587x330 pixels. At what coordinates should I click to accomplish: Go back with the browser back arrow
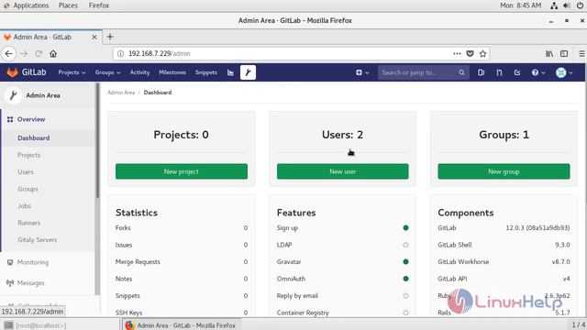click(x=8, y=53)
